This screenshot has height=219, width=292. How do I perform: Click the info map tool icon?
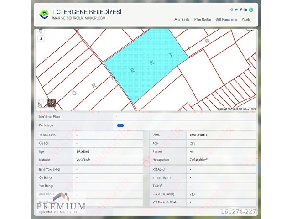point(41,38)
